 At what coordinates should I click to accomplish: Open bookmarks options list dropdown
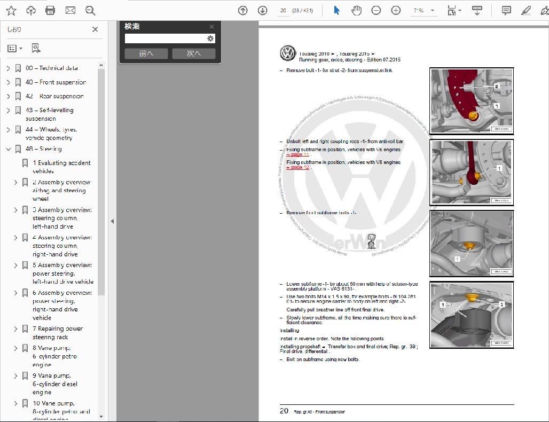click(15, 48)
